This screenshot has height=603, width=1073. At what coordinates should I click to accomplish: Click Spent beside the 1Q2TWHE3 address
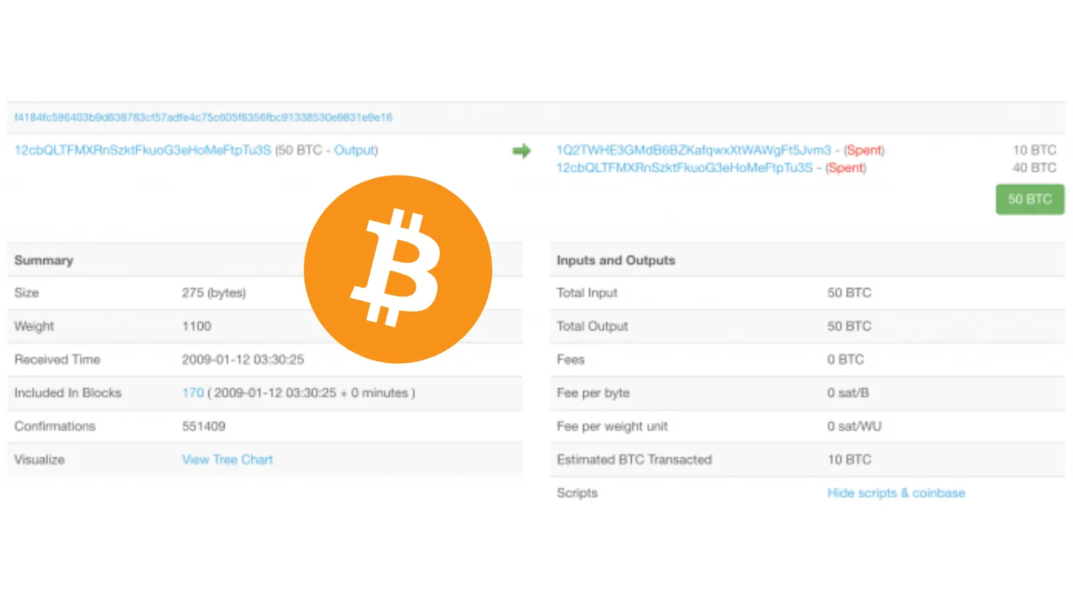tap(864, 150)
